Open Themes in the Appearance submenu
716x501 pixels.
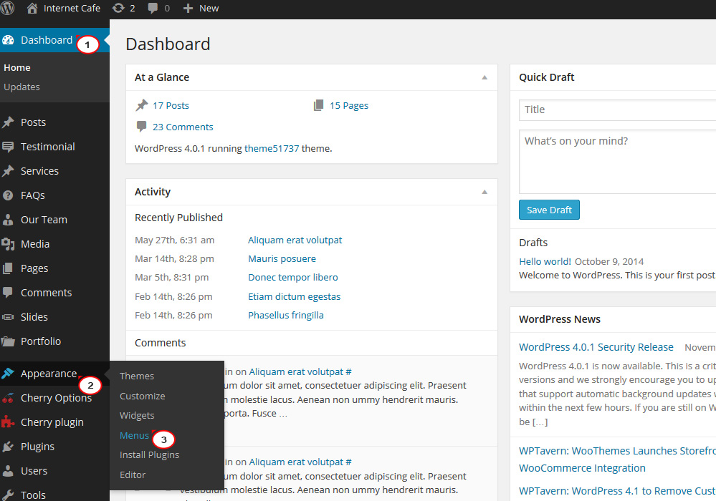(x=136, y=376)
